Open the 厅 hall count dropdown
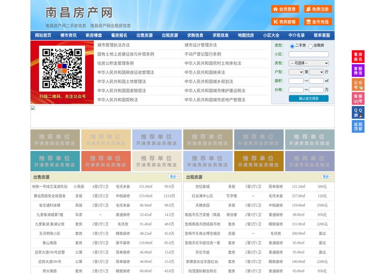The width and height of the screenshot is (365, 274). [x=316, y=72]
